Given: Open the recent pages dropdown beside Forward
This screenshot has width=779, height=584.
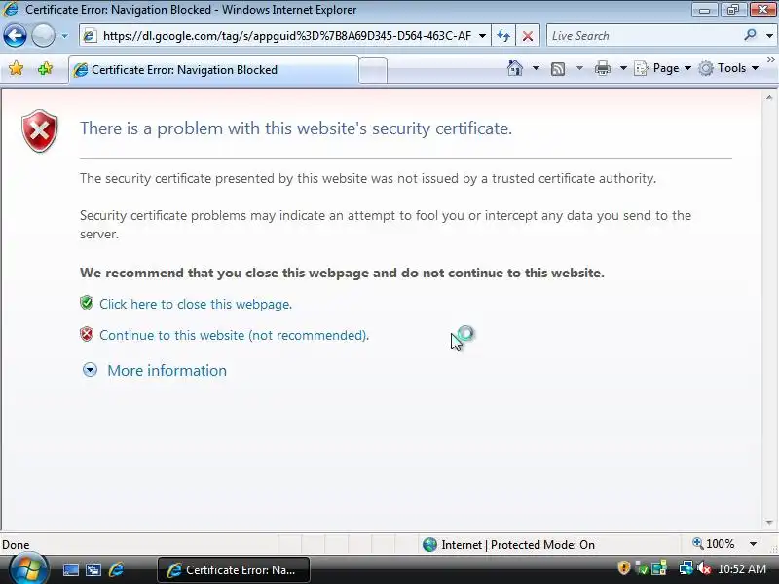Looking at the screenshot, I should click(64, 36).
